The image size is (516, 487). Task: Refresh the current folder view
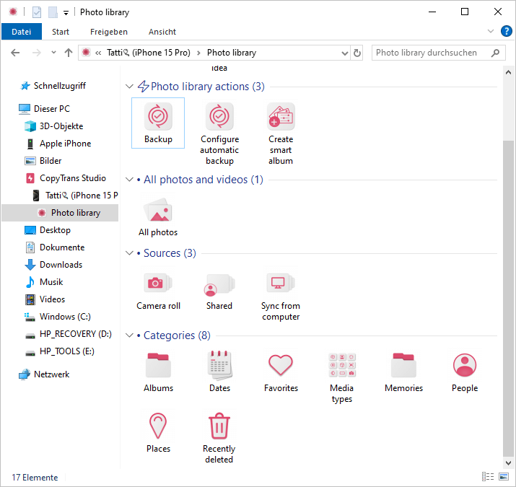pos(357,53)
